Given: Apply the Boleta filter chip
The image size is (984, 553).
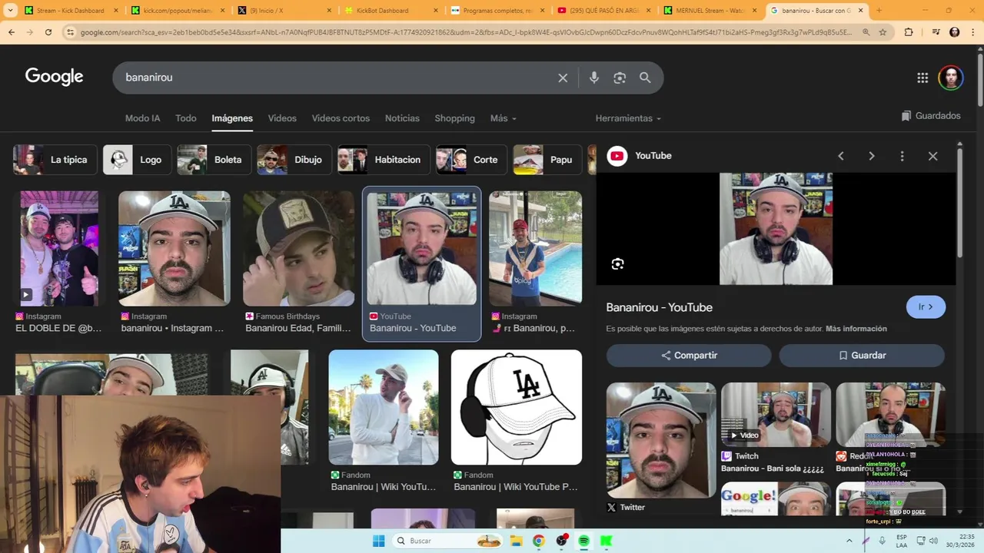Looking at the screenshot, I should click(214, 160).
